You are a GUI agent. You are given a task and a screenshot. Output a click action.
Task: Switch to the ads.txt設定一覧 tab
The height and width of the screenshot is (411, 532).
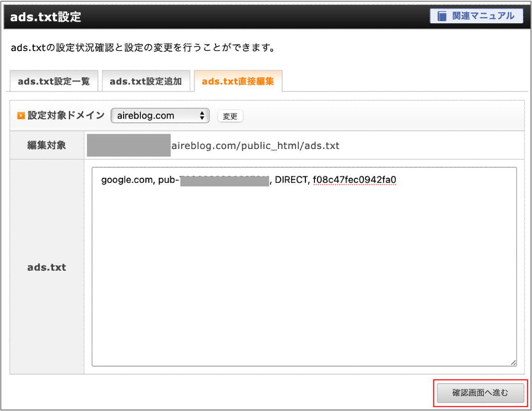coord(54,81)
